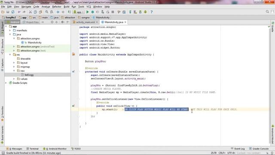The image size is (275, 155).
Task: Click the Cut scissors icon
Action: click(31, 12)
